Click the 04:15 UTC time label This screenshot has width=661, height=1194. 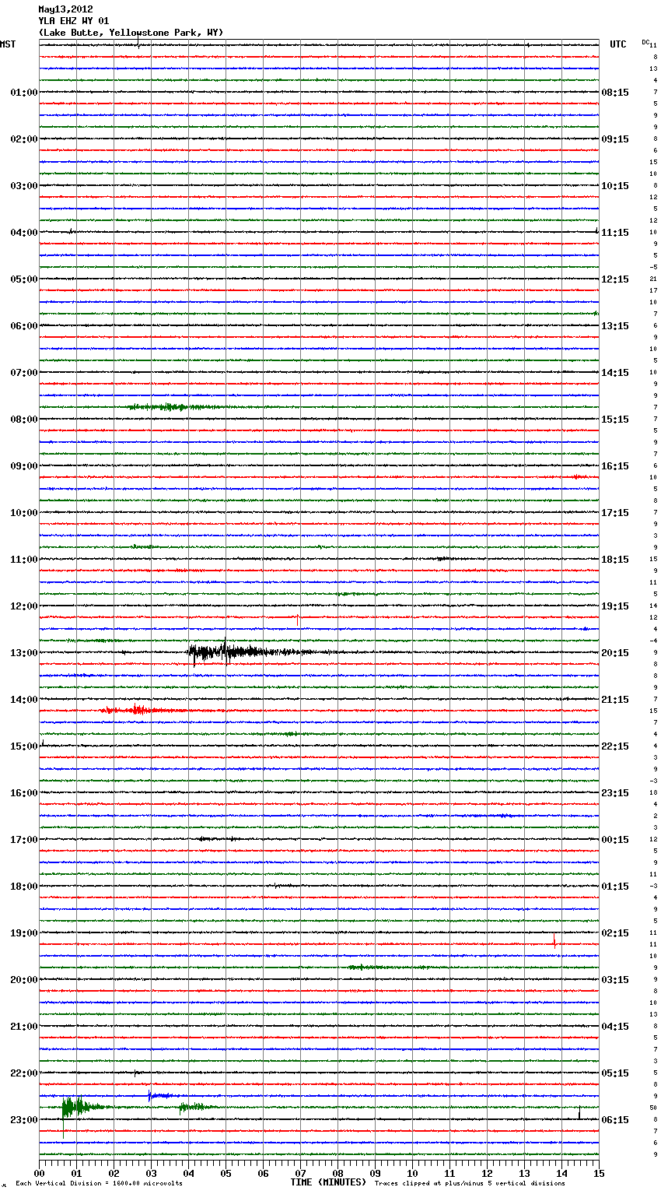tap(615, 1027)
